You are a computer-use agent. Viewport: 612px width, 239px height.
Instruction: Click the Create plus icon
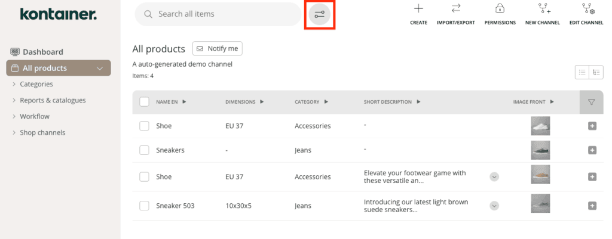click(418, 9)
